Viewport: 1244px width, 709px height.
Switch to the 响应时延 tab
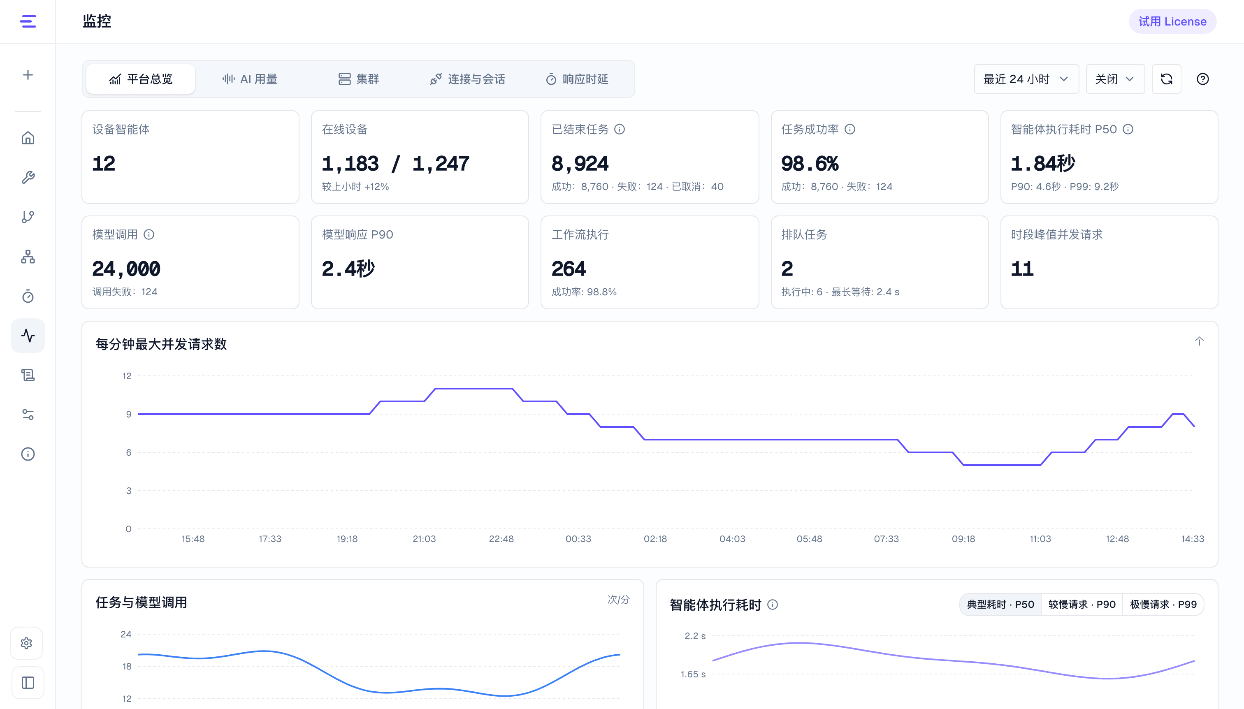click(x=577, y=79)
